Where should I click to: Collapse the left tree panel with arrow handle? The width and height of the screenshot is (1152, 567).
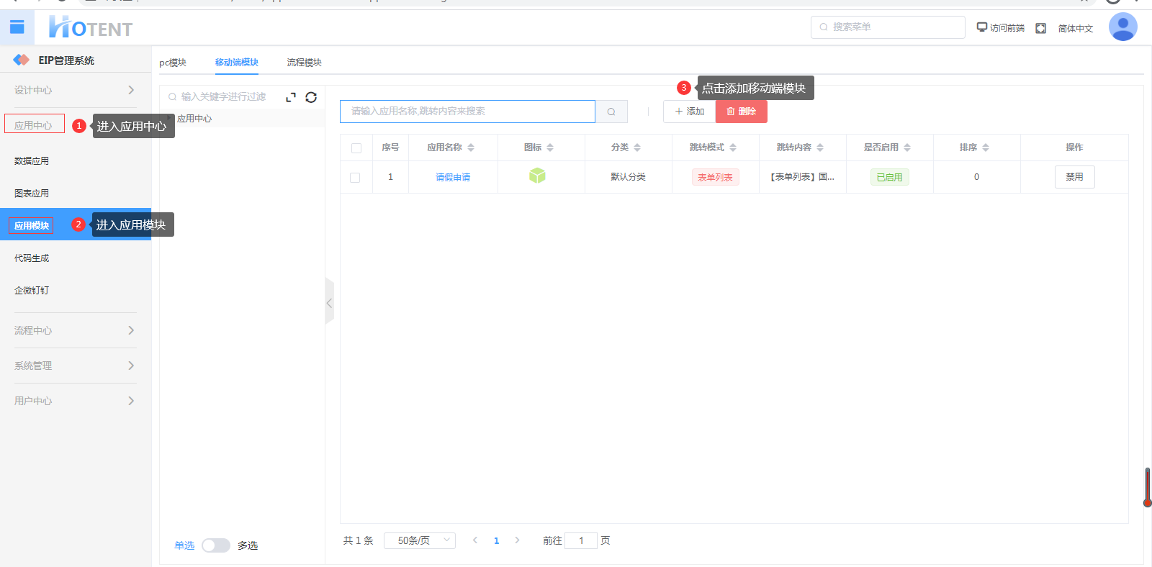329,303
